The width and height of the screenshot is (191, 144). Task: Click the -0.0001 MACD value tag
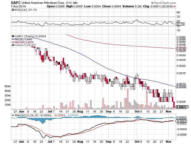(x=181, y=121)
